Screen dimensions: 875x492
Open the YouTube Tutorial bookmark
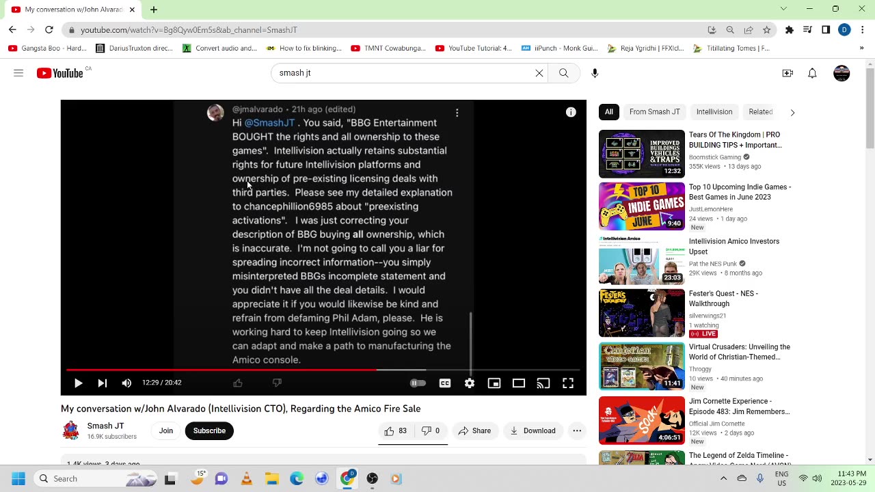click(474, 49)
